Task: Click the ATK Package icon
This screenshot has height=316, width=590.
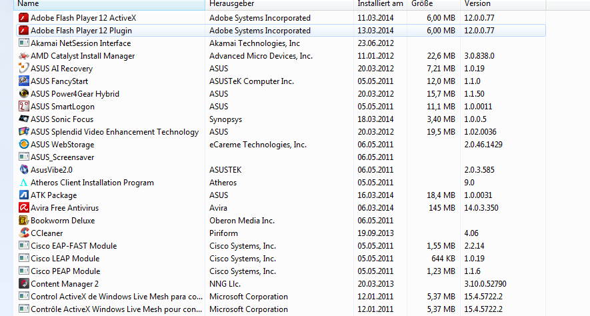Action: point(24,195)
